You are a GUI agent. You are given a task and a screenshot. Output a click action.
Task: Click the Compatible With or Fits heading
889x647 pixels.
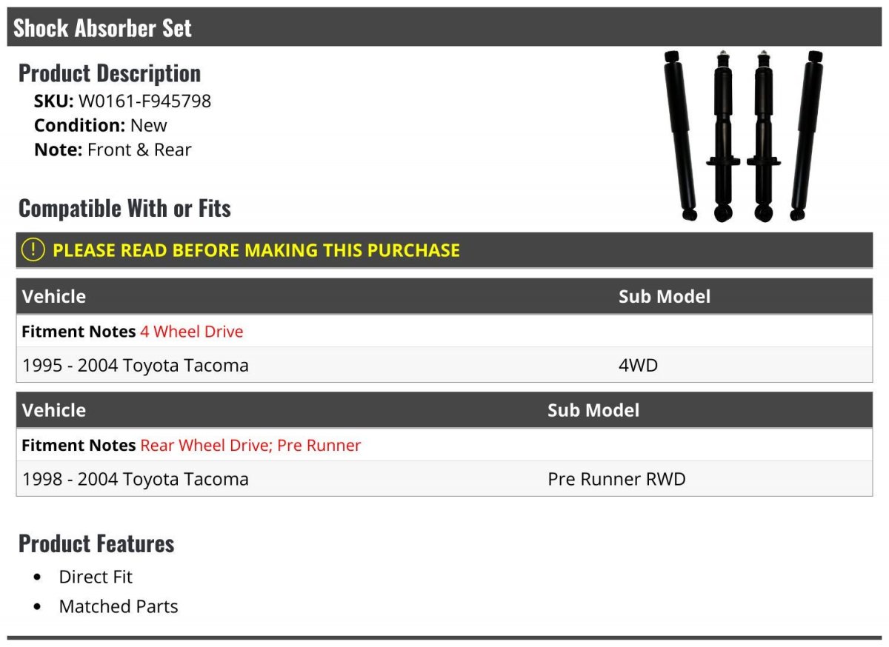124,208
